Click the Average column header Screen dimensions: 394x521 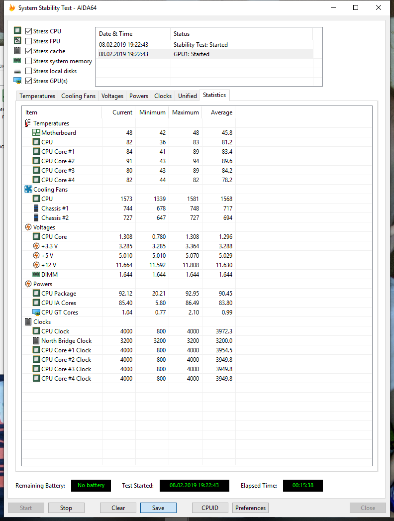click(219, 112)
